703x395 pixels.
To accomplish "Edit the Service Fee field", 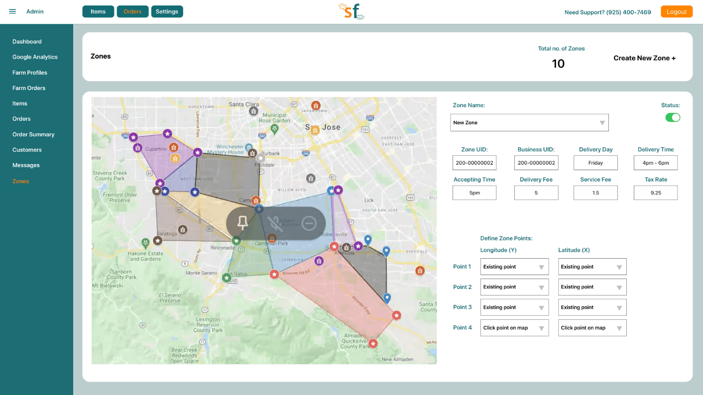I will (x=595, y=193).
